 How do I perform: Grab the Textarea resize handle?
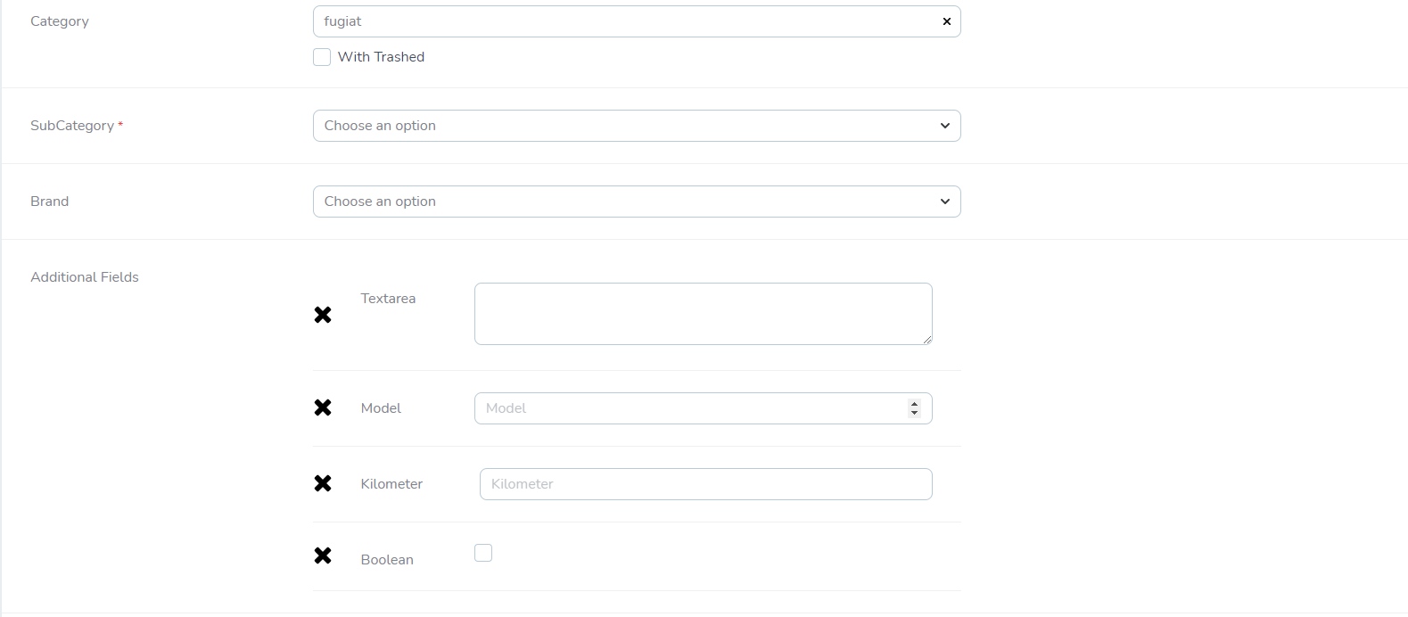click(x=927, y=340)
